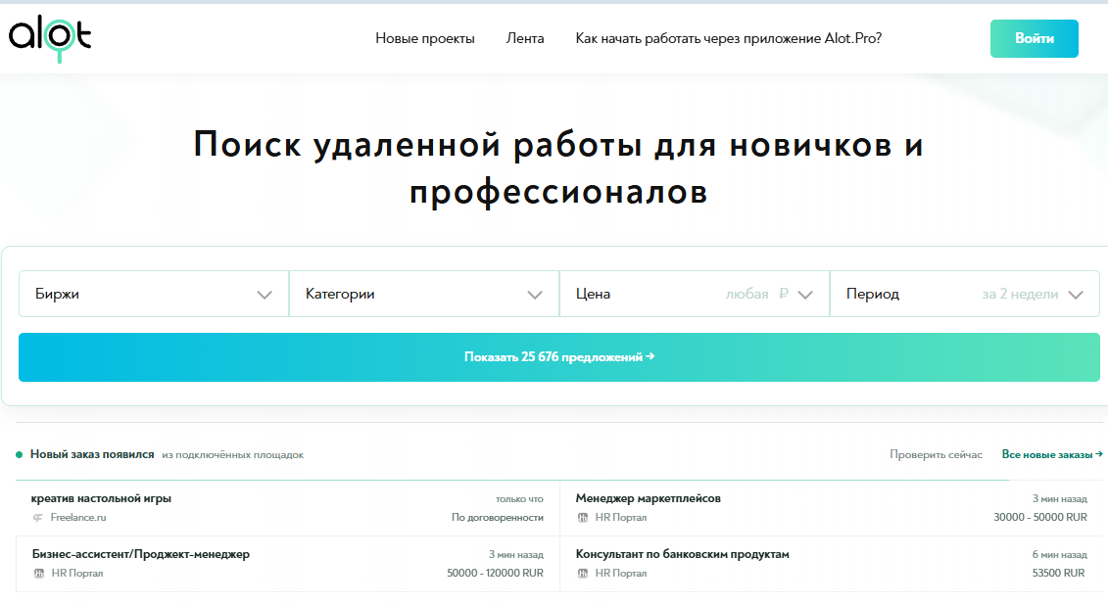The image size is (1108, 604).
Task: Open order Консультант по банковским продуктам
Action: 682,554
